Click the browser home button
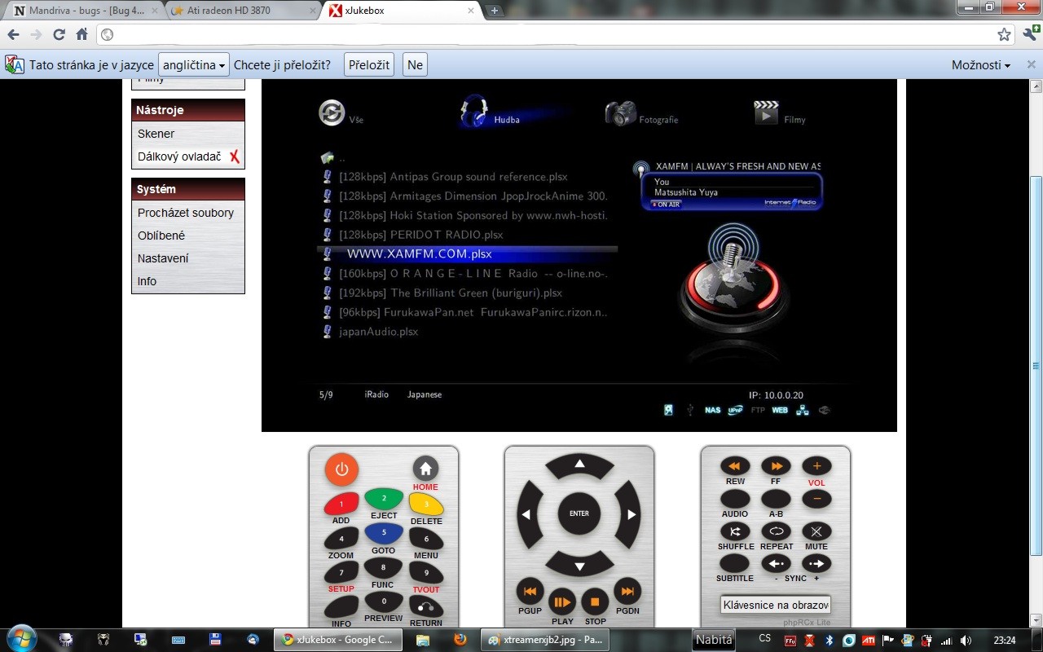 pos(81,34)
